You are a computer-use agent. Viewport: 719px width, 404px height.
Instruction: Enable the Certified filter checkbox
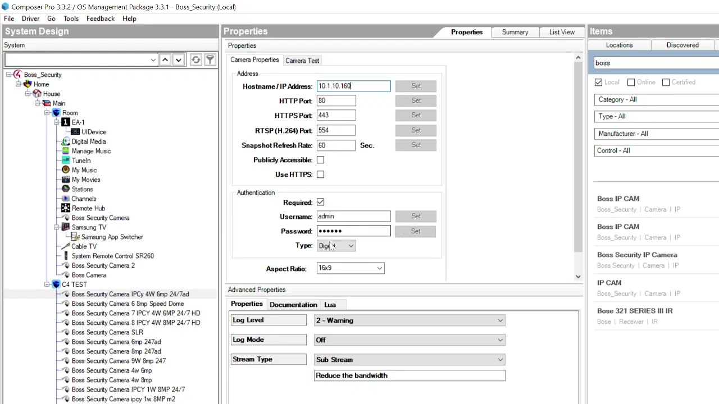pos(666,82)
